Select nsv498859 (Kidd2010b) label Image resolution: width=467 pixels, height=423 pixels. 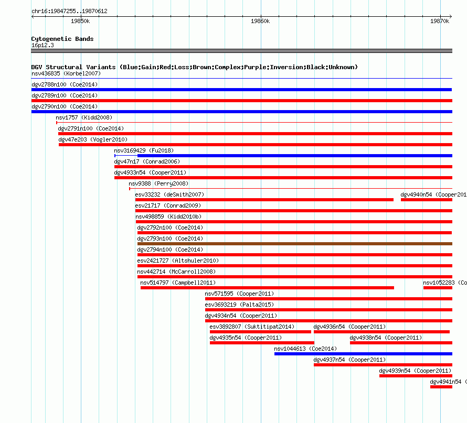pos(168,216)
